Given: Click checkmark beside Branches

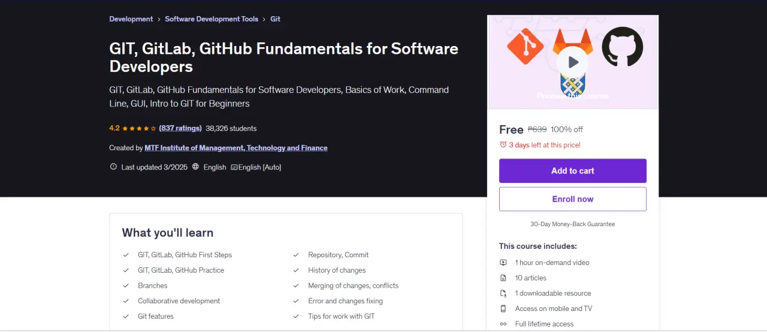Looking at the screenshot, I should coord(126,286).
